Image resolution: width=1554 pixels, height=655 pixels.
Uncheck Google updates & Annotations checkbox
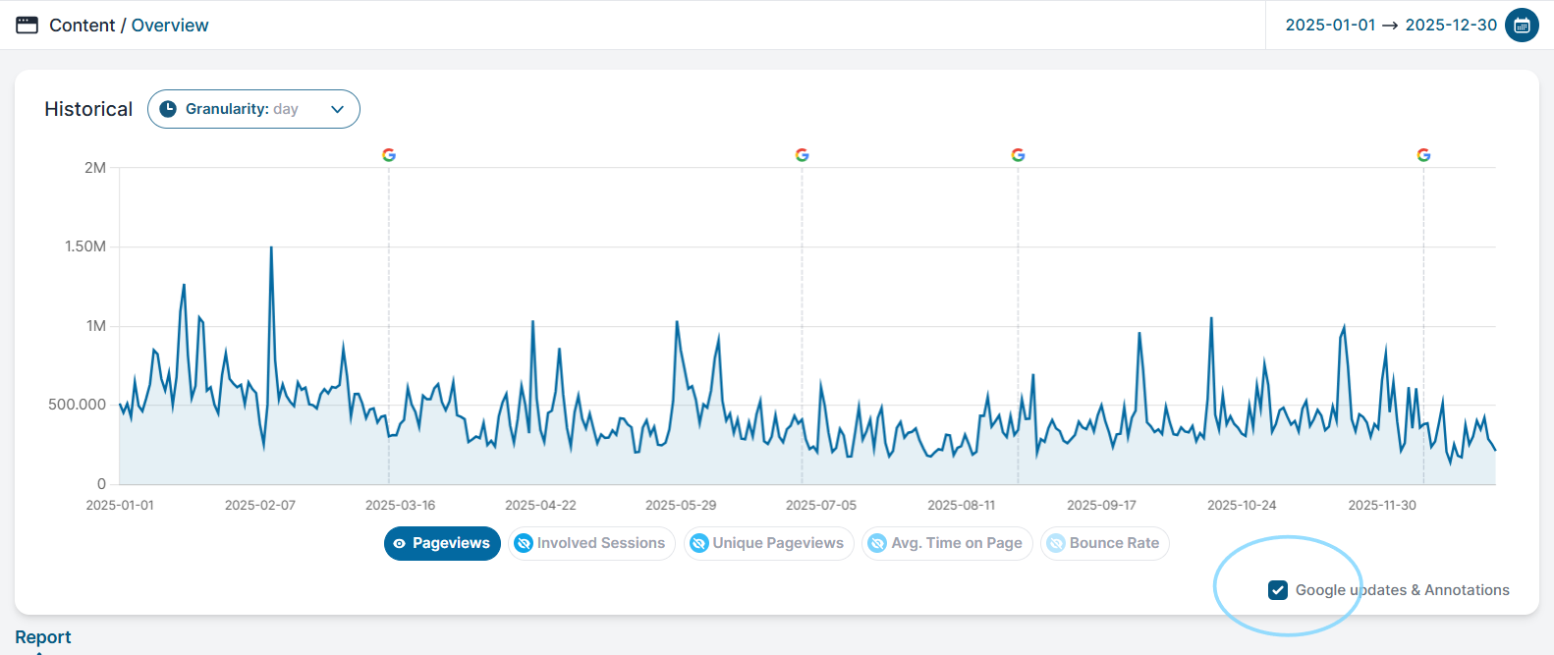pyautogui.click(x=1278, y=590)
